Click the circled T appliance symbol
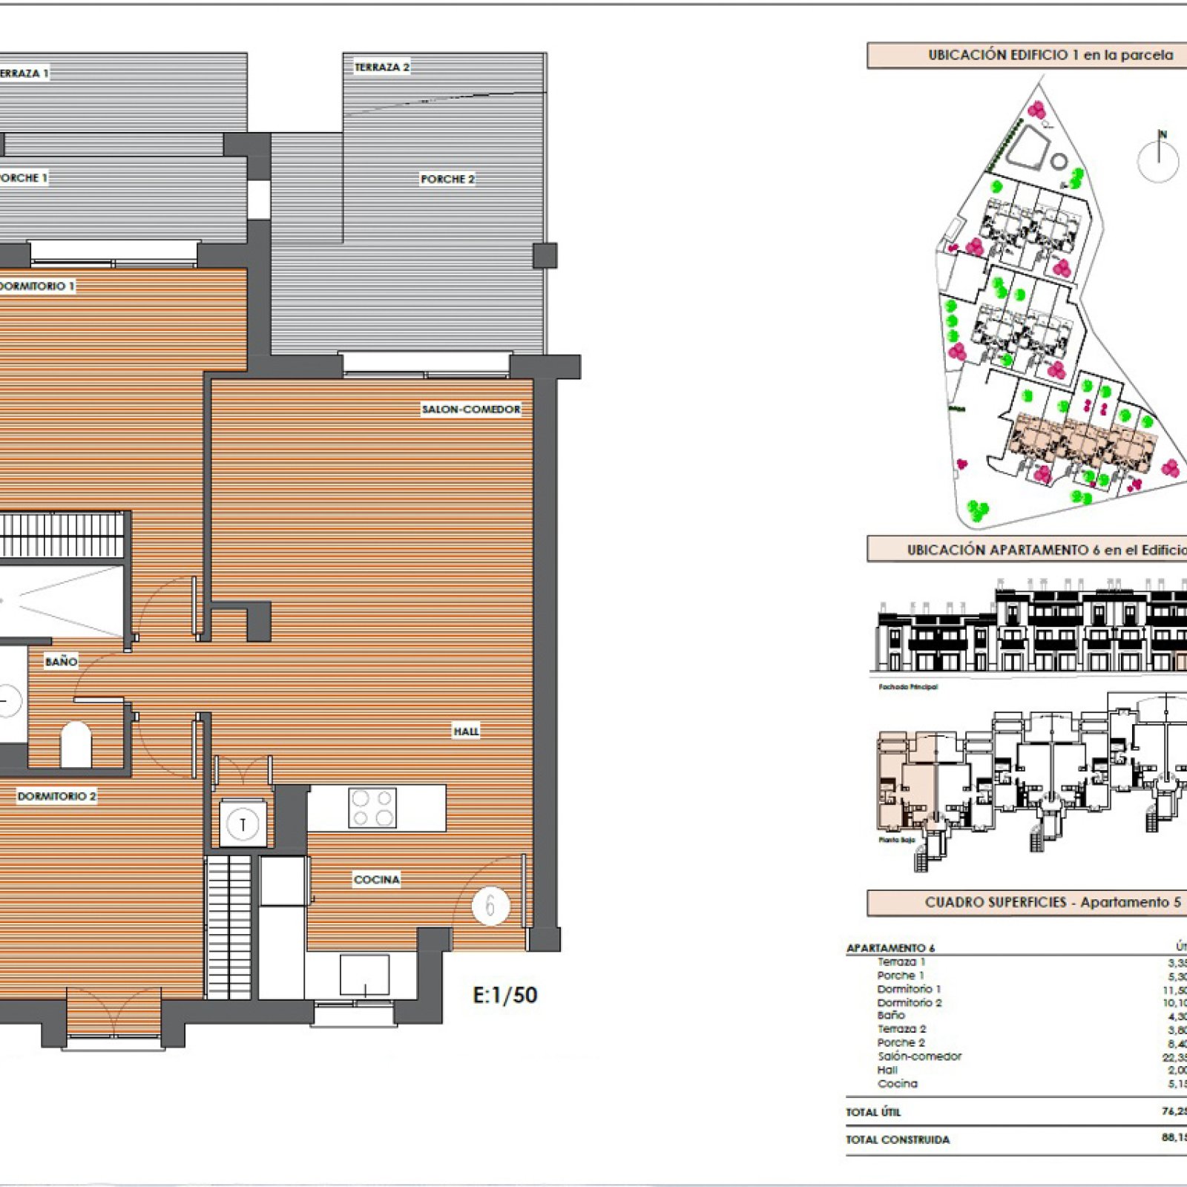The width and height of the screenshot is (1187, 1187). coord(243,823)
